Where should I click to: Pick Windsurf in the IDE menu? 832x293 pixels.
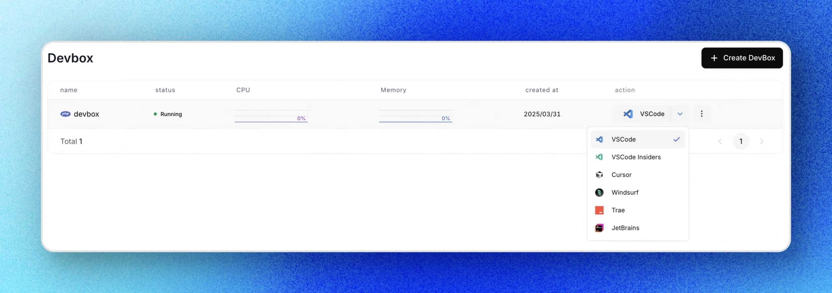(x=638, y=193)
